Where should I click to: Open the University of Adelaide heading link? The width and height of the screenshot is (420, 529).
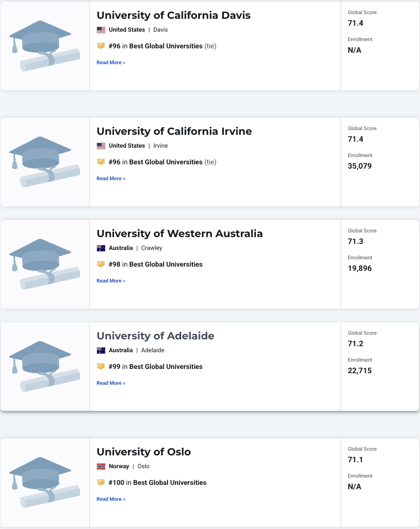(x=155, y=336)
